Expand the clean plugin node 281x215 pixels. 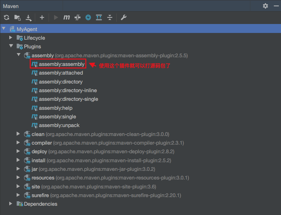[x=18, y=134]
